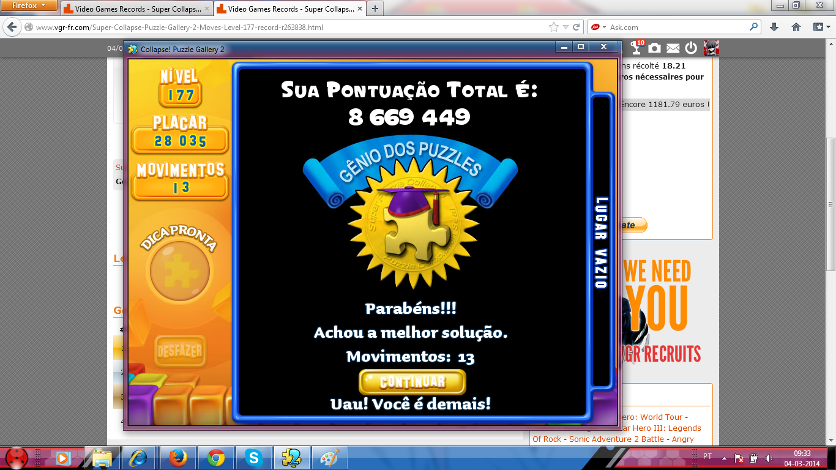Show hidden system tray icons
Screen dimensions: 836x470
[x=724, y=458]
